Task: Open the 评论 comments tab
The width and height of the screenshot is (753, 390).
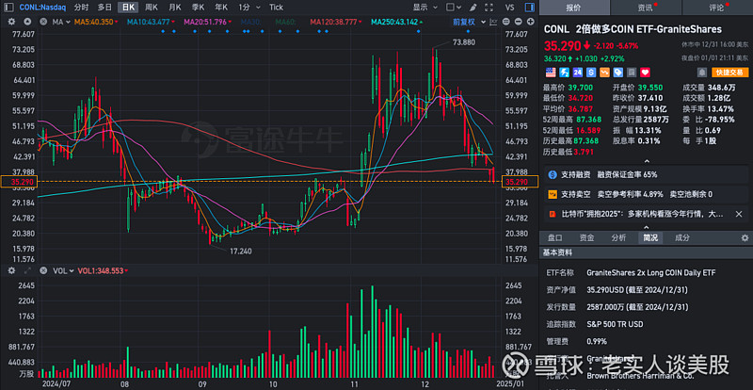Action: (717, 8)
